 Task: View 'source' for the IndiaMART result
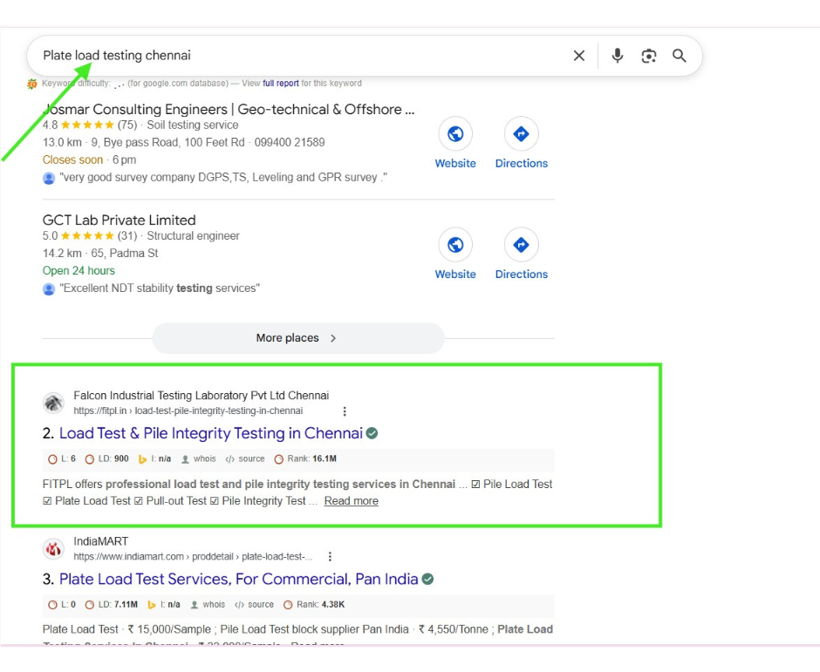point(255,605)
